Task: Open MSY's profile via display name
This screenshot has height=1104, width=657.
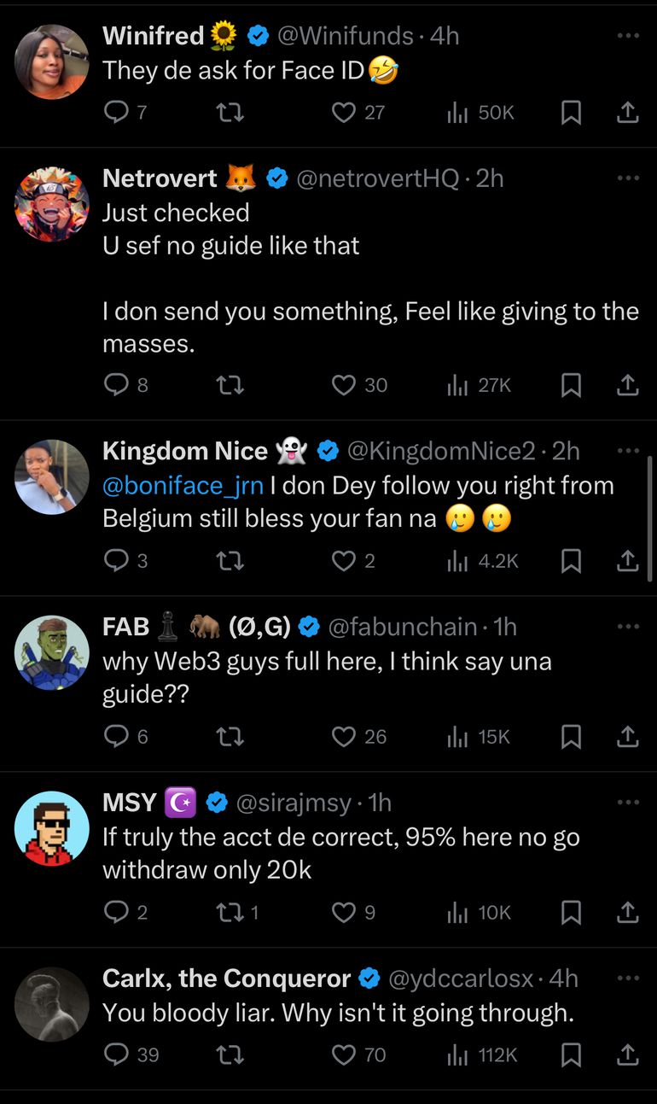Action: coord(130,803)
